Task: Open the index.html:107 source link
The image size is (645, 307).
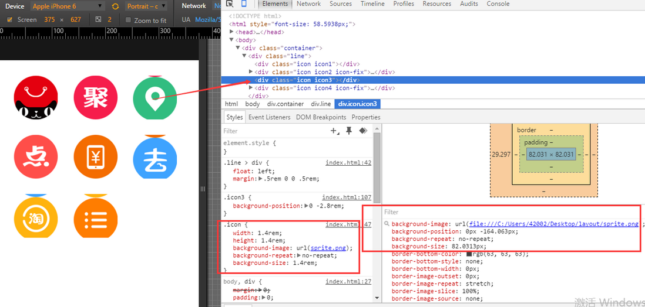Action: click(x=347, y=197)
